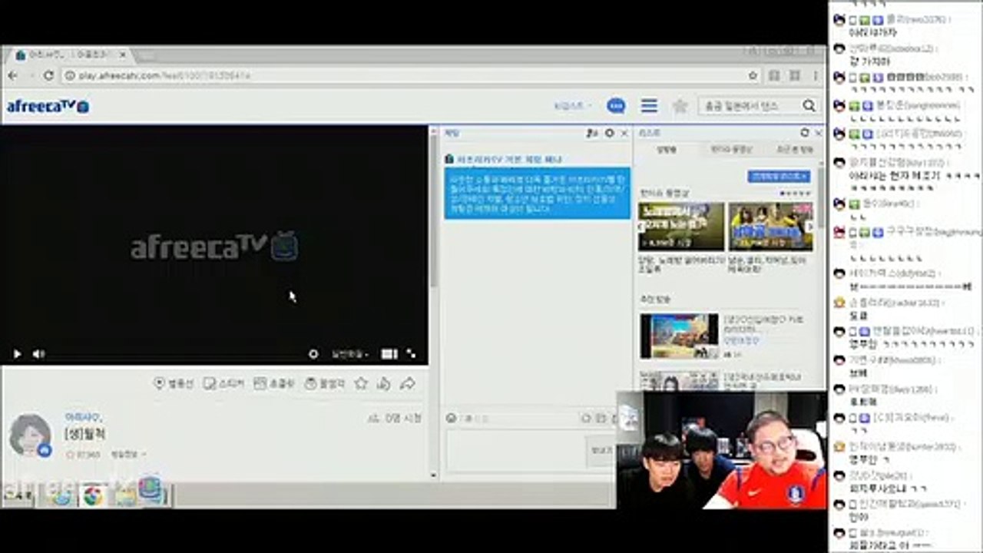983x553 pixels.
Task: Click the chat message input box
Action: (515, 450)
